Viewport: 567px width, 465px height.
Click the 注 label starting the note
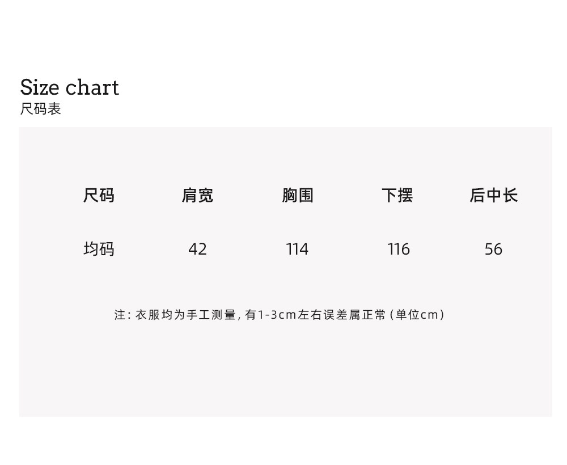pos(120,315)
